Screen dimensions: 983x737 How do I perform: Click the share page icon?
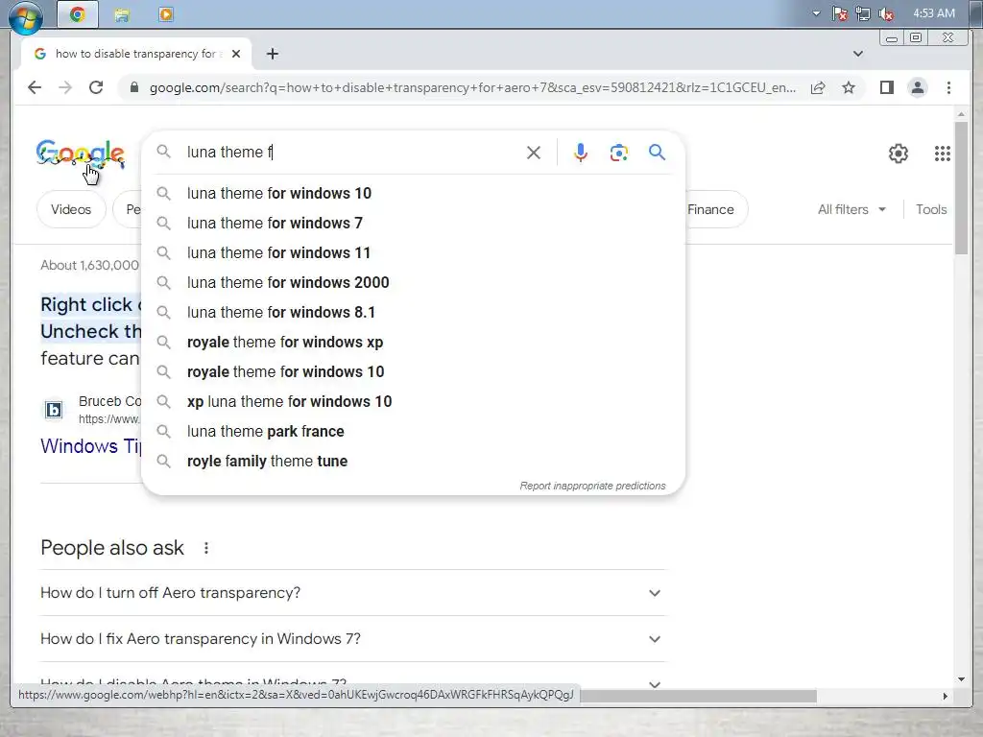point(818,87)
